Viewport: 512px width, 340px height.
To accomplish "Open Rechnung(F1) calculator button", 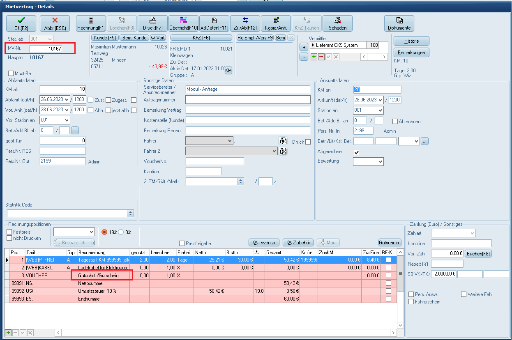I will (91, 23).
